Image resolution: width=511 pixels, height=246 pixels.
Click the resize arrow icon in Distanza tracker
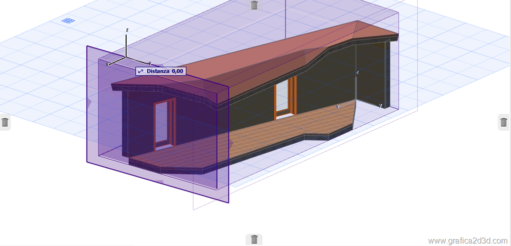click(141, 71)
